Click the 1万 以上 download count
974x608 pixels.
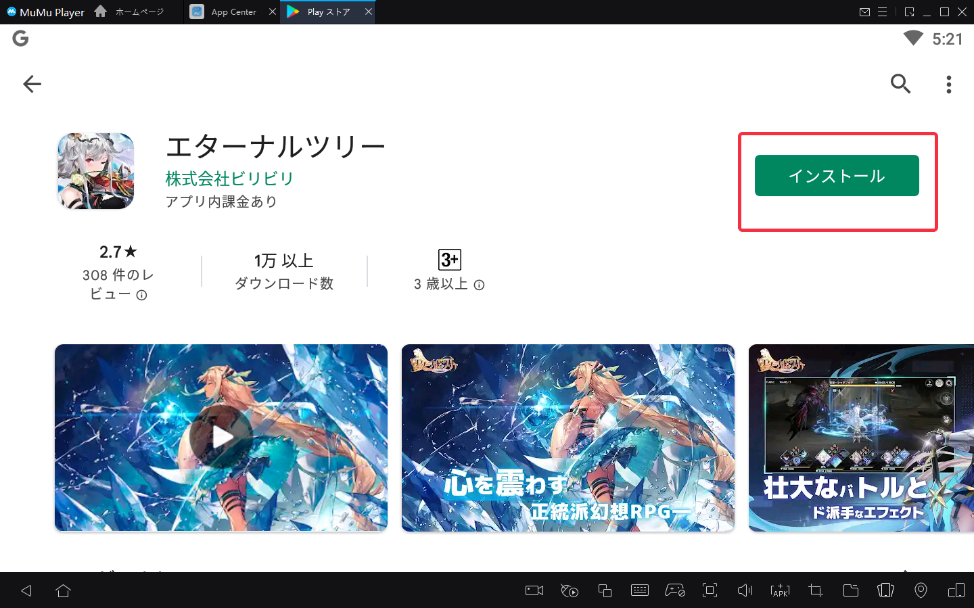(284, 261)
